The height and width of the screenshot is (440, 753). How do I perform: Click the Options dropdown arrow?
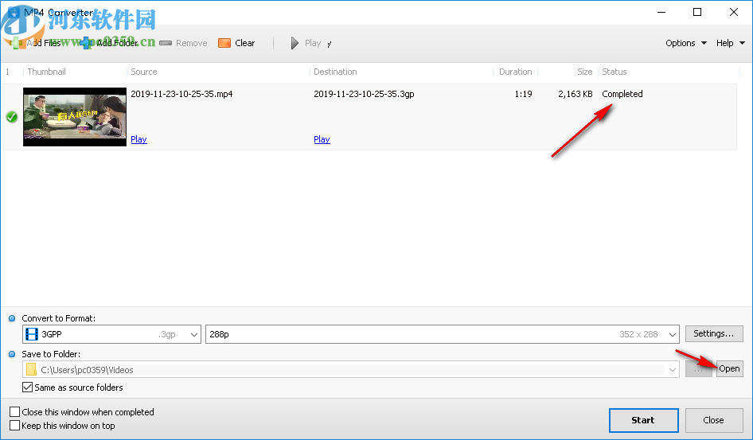704,43
